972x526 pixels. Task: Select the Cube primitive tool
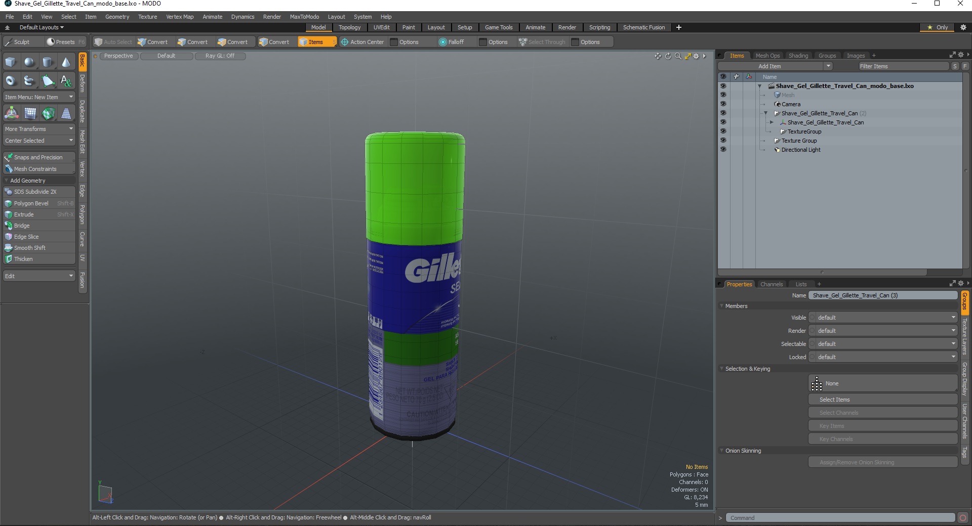pyautogui.click(x=11, y=62)
